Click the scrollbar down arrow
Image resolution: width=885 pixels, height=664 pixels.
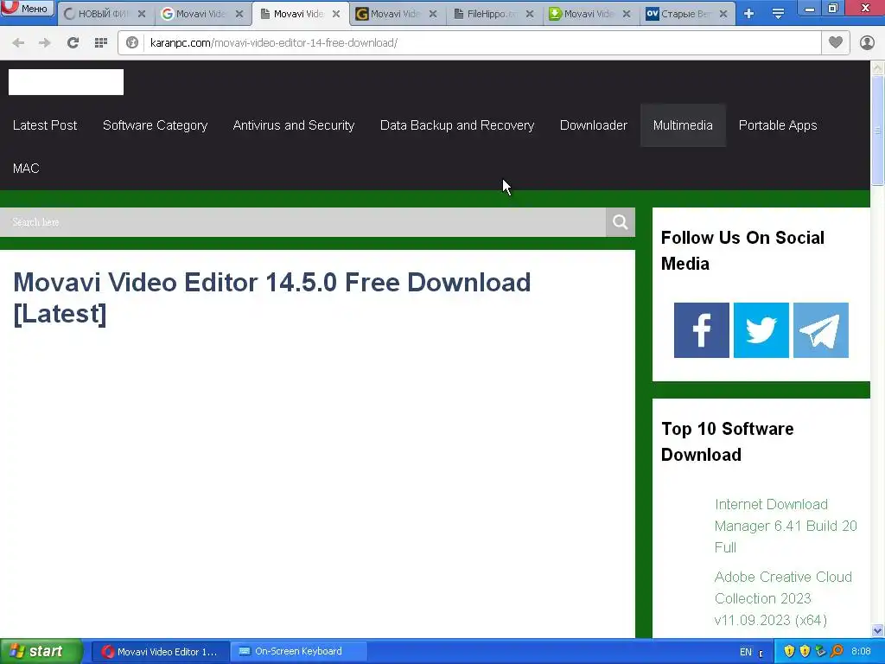point(877,630)
